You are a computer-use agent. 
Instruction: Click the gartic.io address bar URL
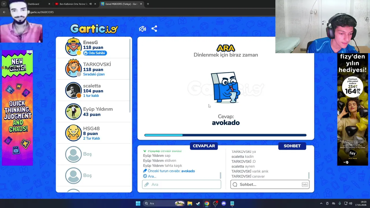[x=42, y=12]
